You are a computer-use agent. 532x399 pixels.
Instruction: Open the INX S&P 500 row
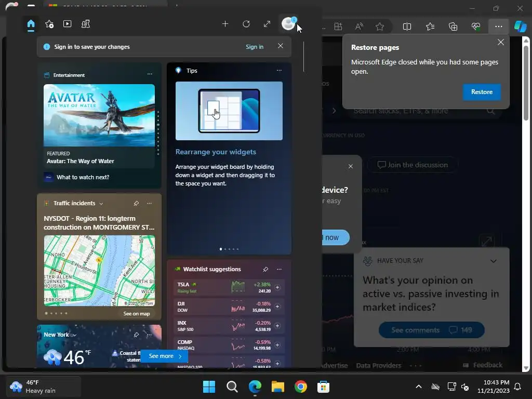click(229, 326)
